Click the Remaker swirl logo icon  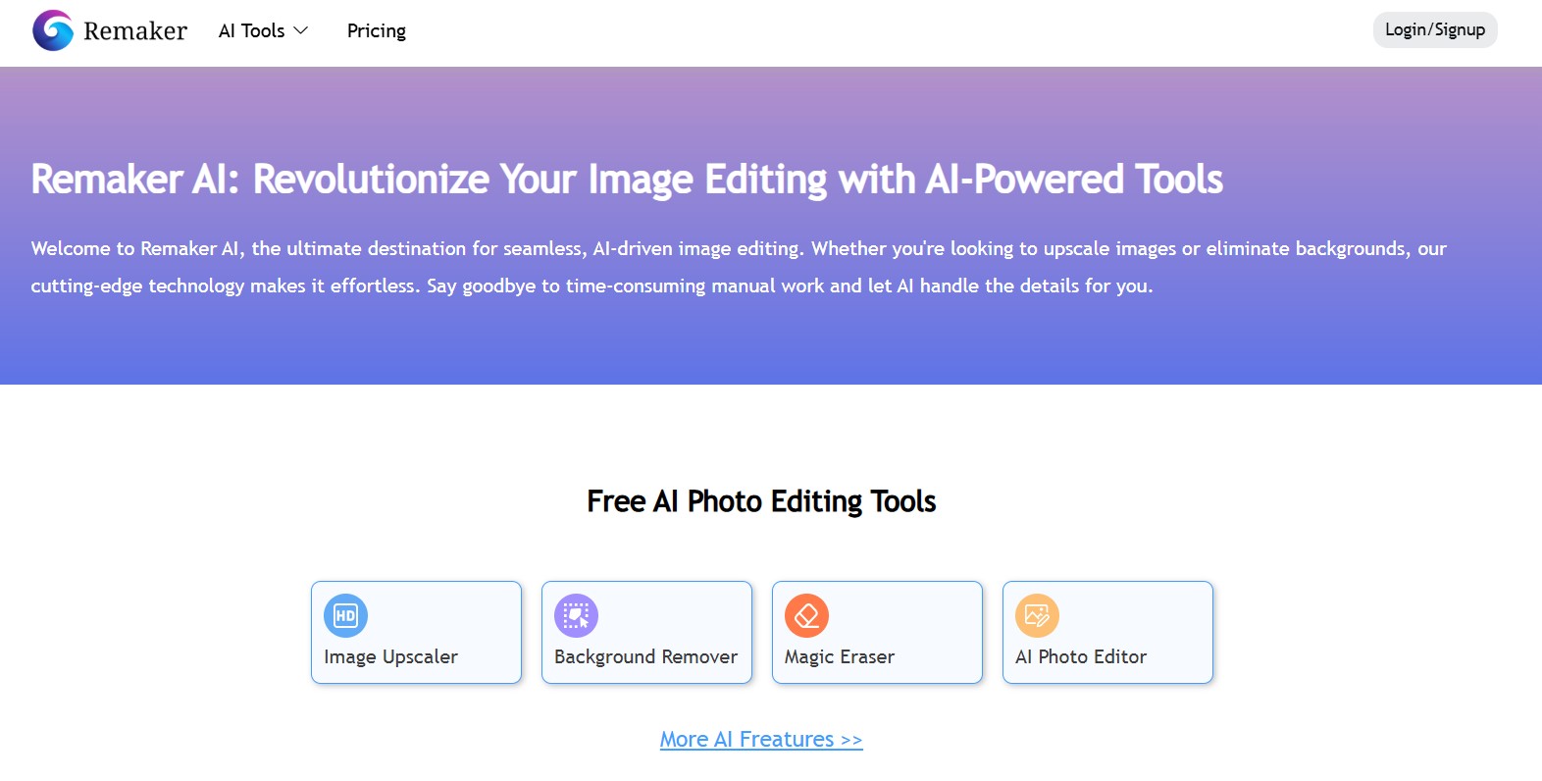point(53,30)
